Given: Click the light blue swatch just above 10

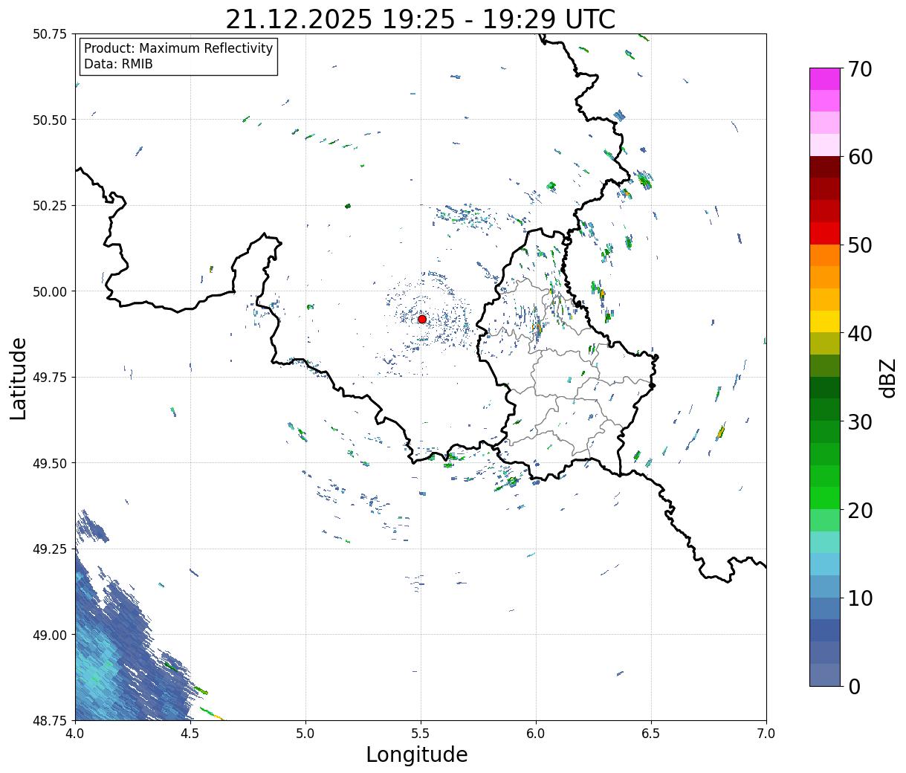Looking at the screenshot, I should pos(825,586).
